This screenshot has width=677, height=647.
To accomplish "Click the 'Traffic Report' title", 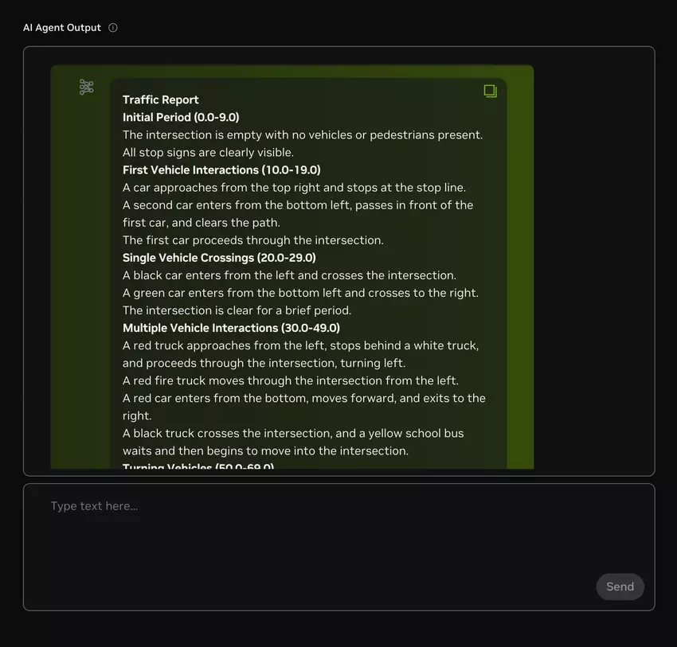I will pos(161,99).
